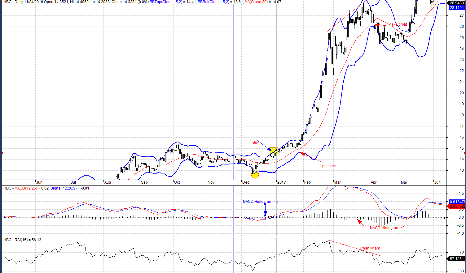Select the 'take profit' text annotation

coord(398,24)
